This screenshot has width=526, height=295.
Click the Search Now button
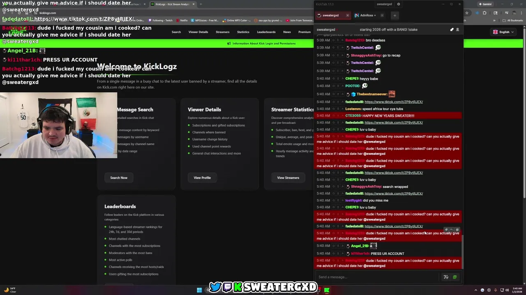(119, 178)
